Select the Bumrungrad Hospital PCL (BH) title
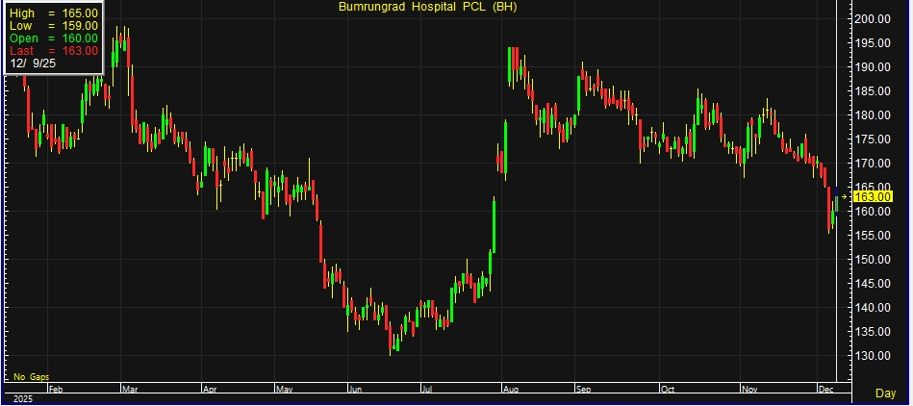913x406 pixels. (427, 8)
